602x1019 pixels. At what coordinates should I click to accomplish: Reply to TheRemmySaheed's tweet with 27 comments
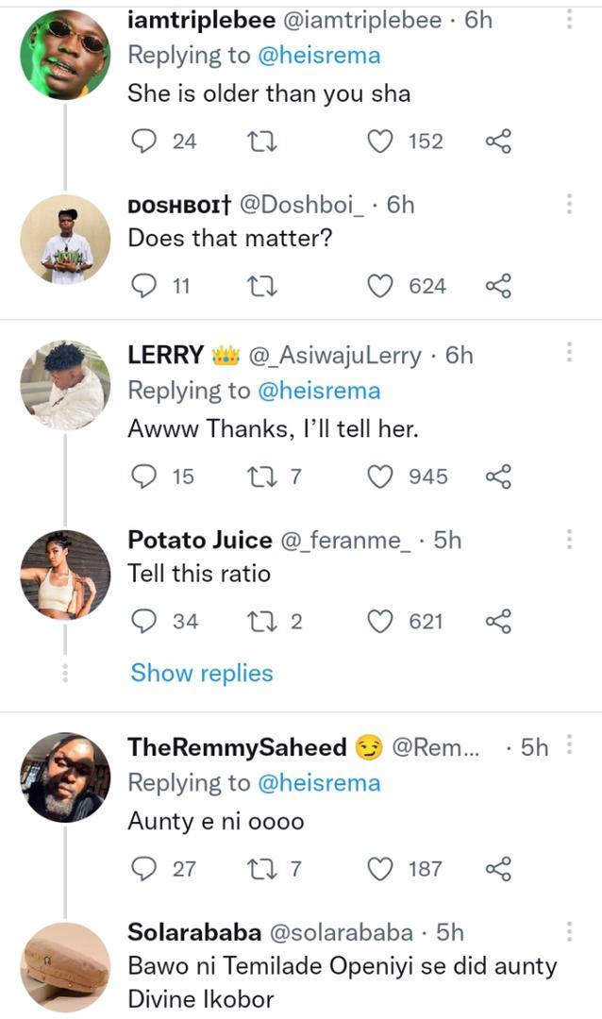143,869
